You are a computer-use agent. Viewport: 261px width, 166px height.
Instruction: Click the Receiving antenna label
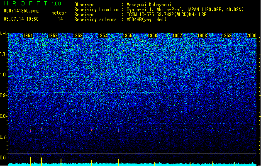point(95,20)
